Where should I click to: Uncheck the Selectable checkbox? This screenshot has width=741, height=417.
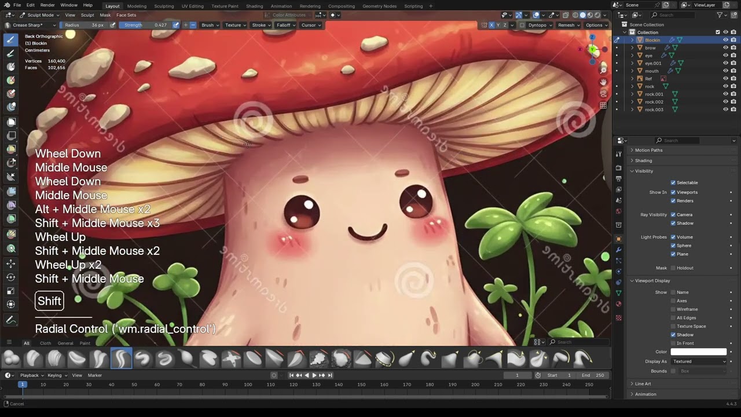point(673,182)
